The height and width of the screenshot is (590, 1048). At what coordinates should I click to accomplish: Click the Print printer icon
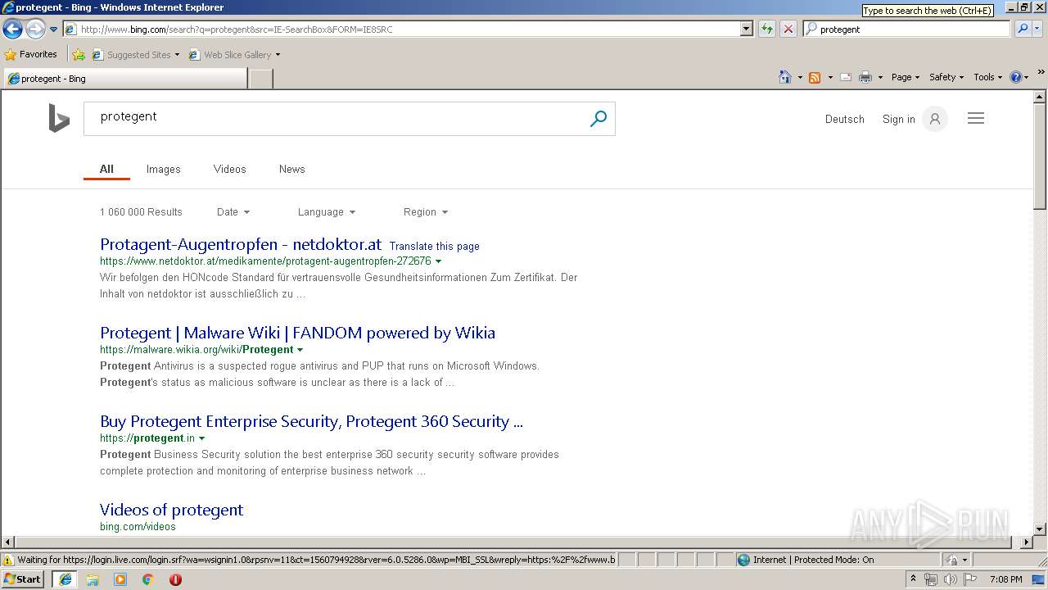tap(865, 77)
